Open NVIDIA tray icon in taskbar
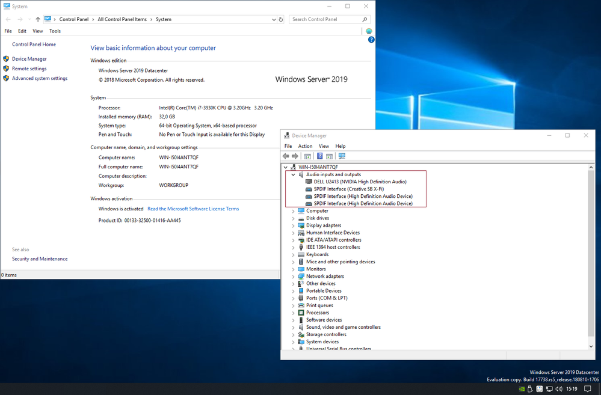This screenshot has width=601, height=395. click(x=522, y=389)
